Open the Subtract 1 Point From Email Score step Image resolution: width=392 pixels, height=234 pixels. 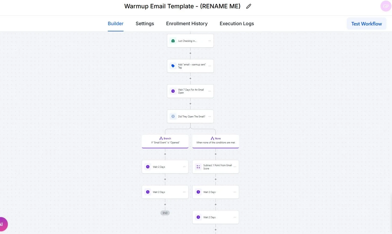tap(215, 167)
